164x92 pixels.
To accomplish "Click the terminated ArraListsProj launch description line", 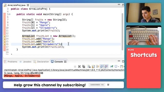I will click(x=64, y=70).
